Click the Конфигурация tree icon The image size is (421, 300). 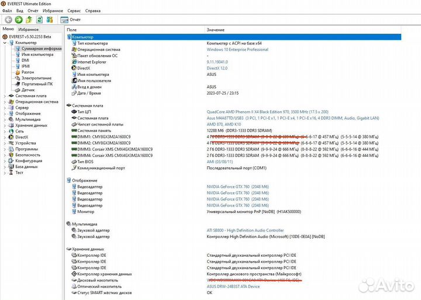point(11,161)
